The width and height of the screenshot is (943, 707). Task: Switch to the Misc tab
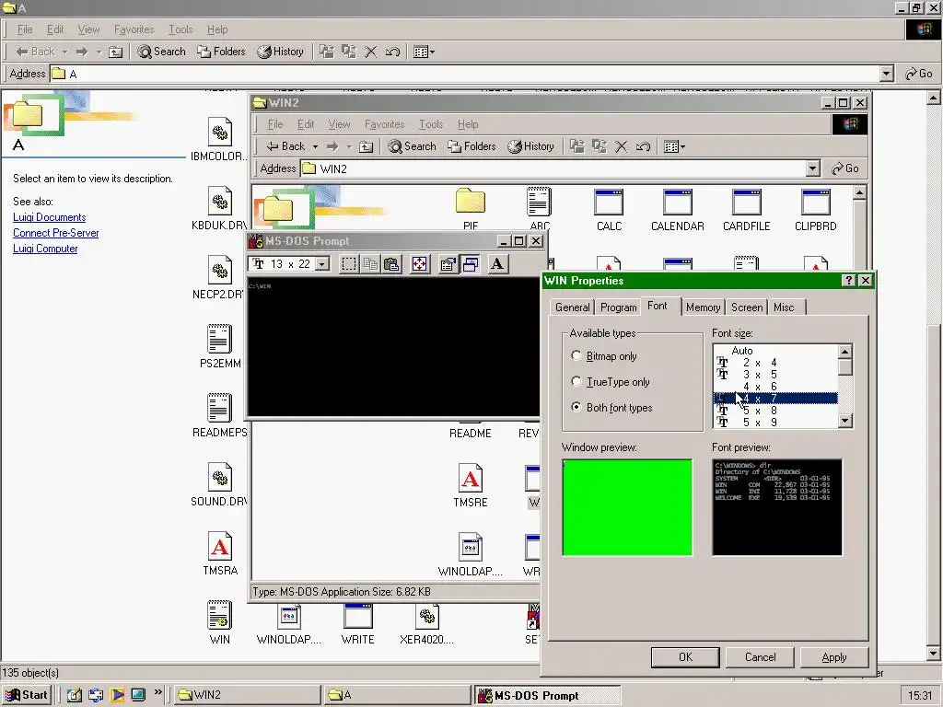click(784, 307)
